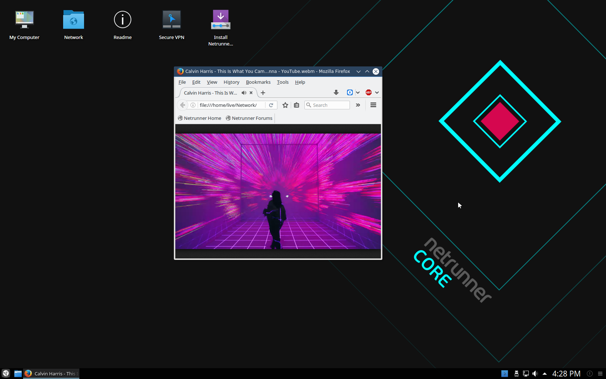Open the History menu
This screenshot has width=606, height=379.
click(x=231, y=82)
